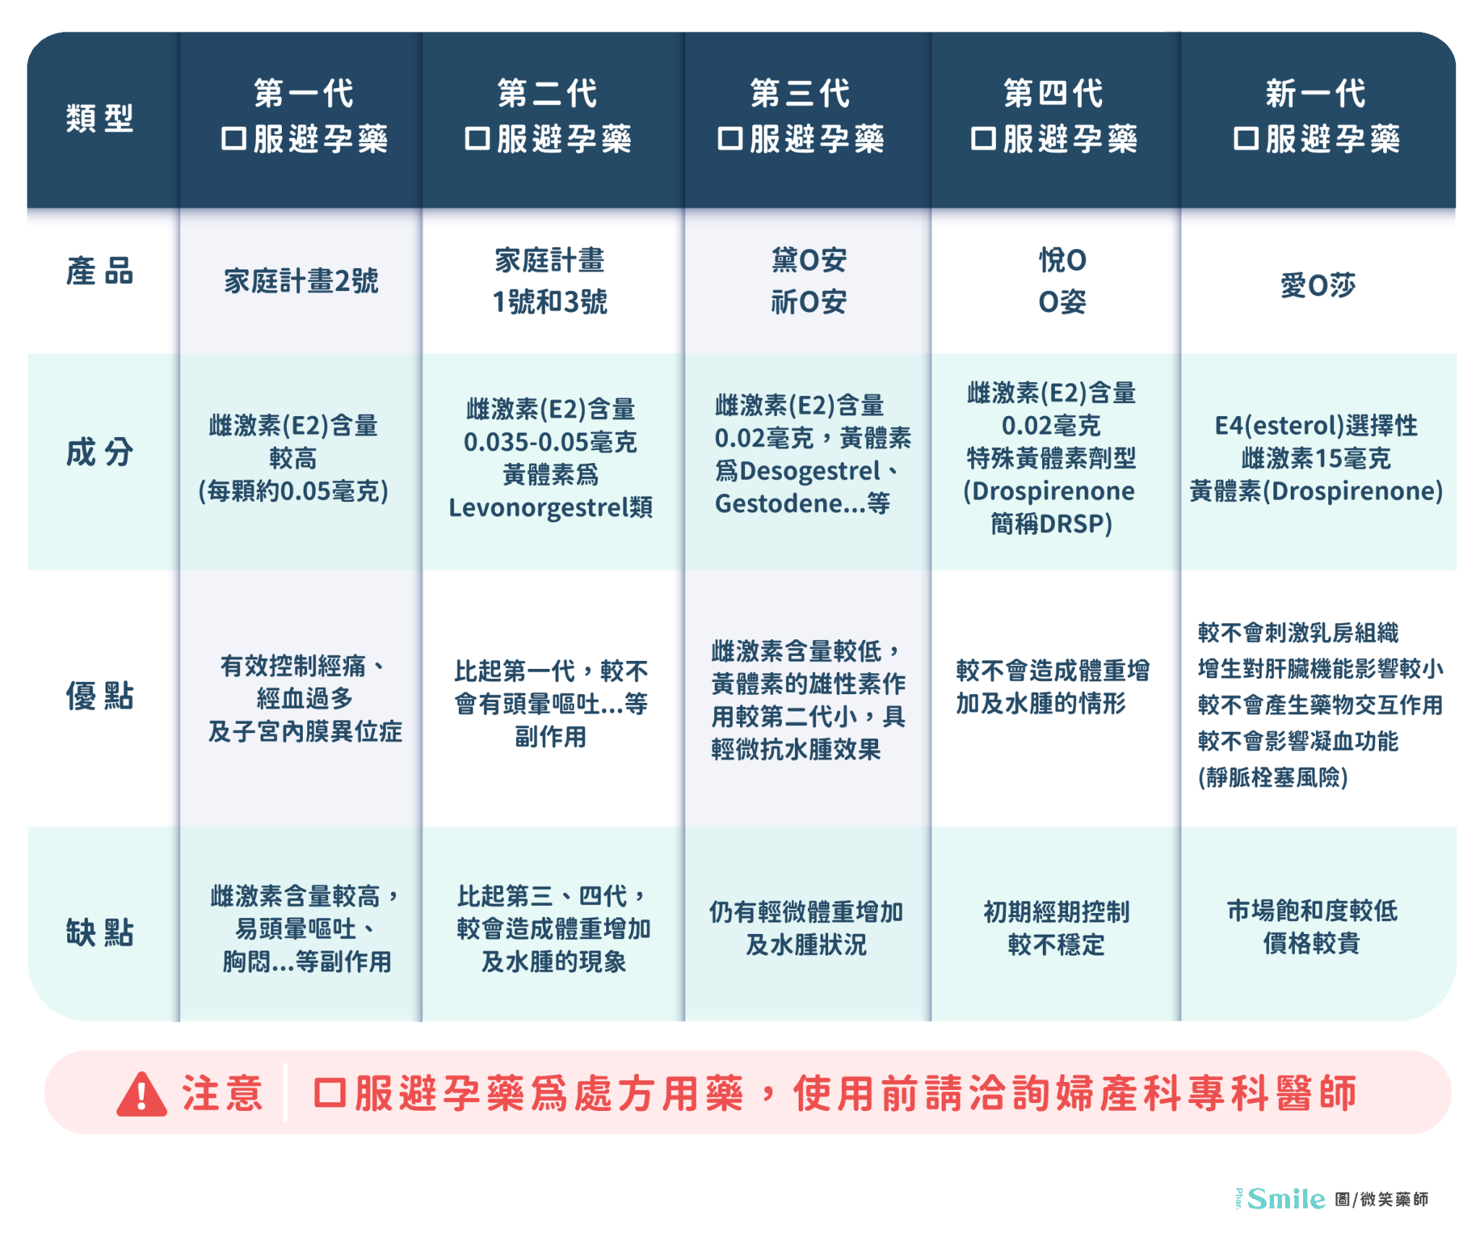Click the 成分 row label
The height and width of the screenshot is (1233, 1480).
(100, 453)
